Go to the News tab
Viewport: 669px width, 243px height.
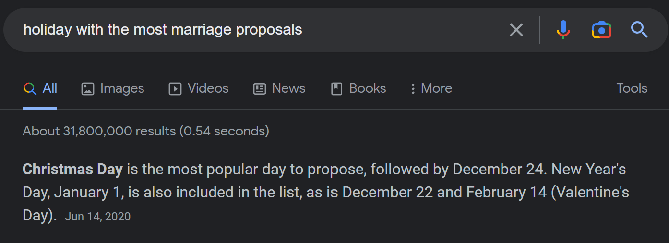click(x=288, y=88)
